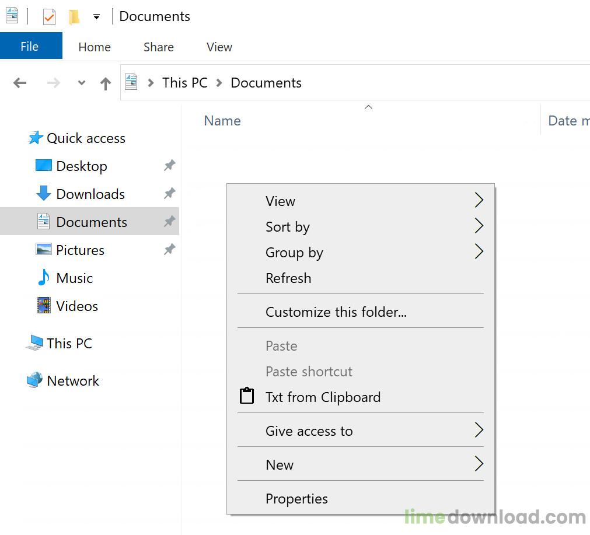The image size is (590, 535).
Task: Click the Quick access star icon
Action: 36,138
